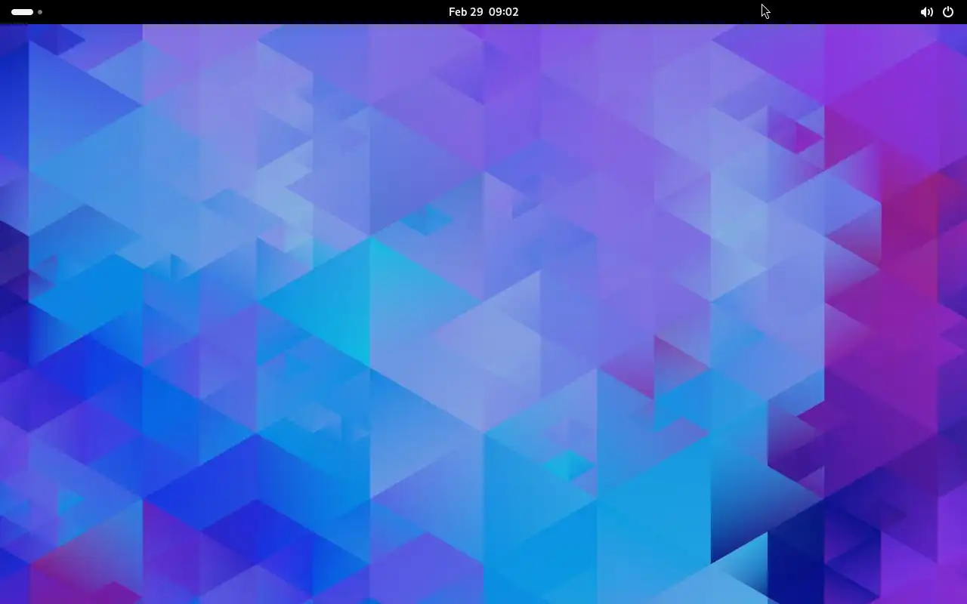
Task: Open the power menu icon
Action: (x=948, y=12)
